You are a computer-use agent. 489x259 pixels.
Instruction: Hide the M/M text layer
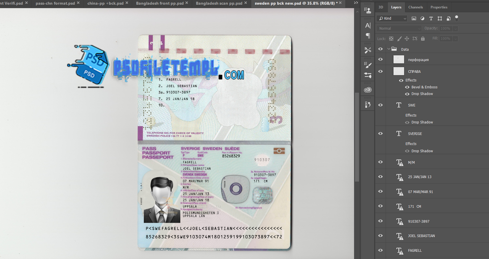coord(381,162)
